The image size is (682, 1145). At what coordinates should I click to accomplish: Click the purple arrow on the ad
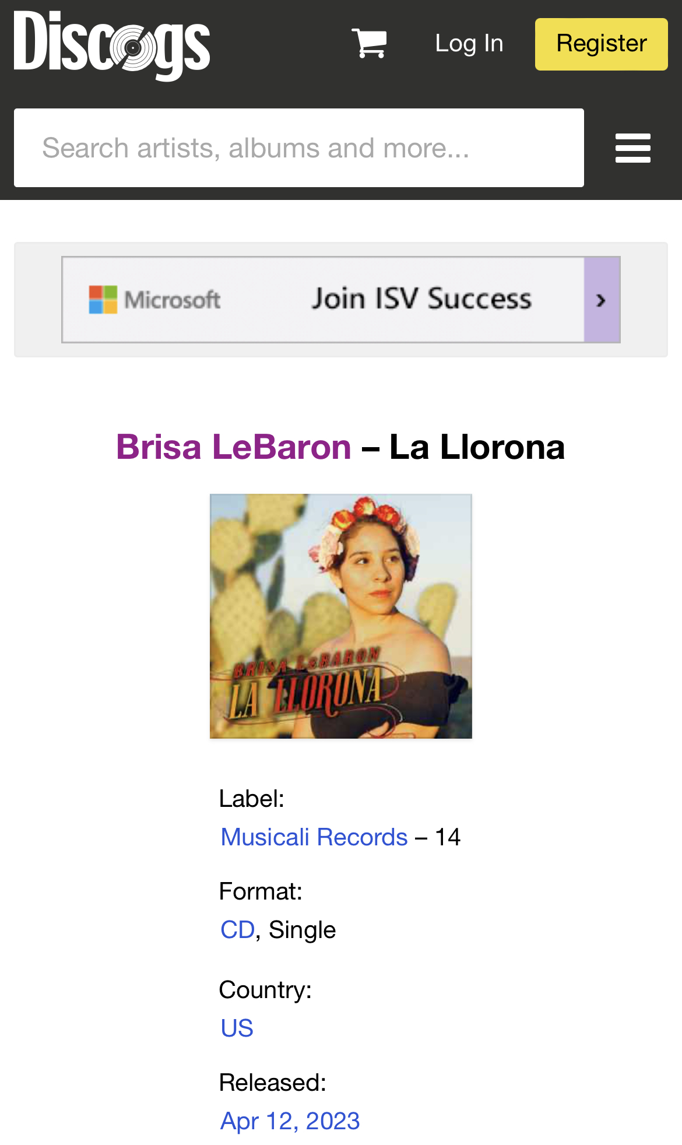point(602,300)
